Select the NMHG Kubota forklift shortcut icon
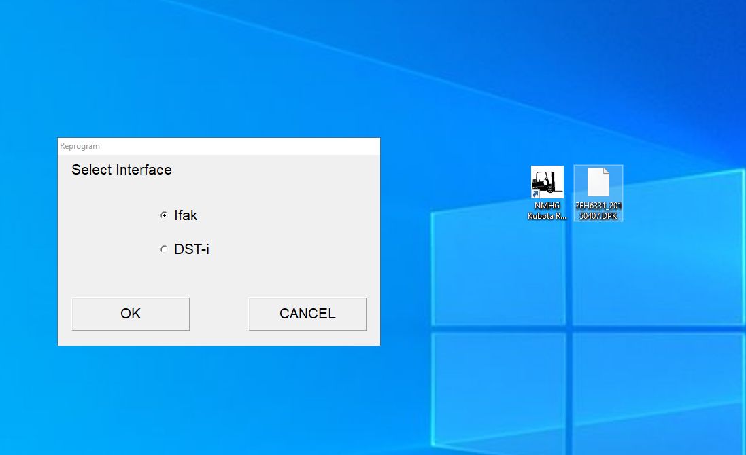This screenshot has width=746, height=455. 547,182
